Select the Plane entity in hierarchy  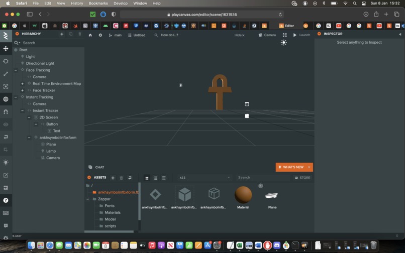pos(51,144)
